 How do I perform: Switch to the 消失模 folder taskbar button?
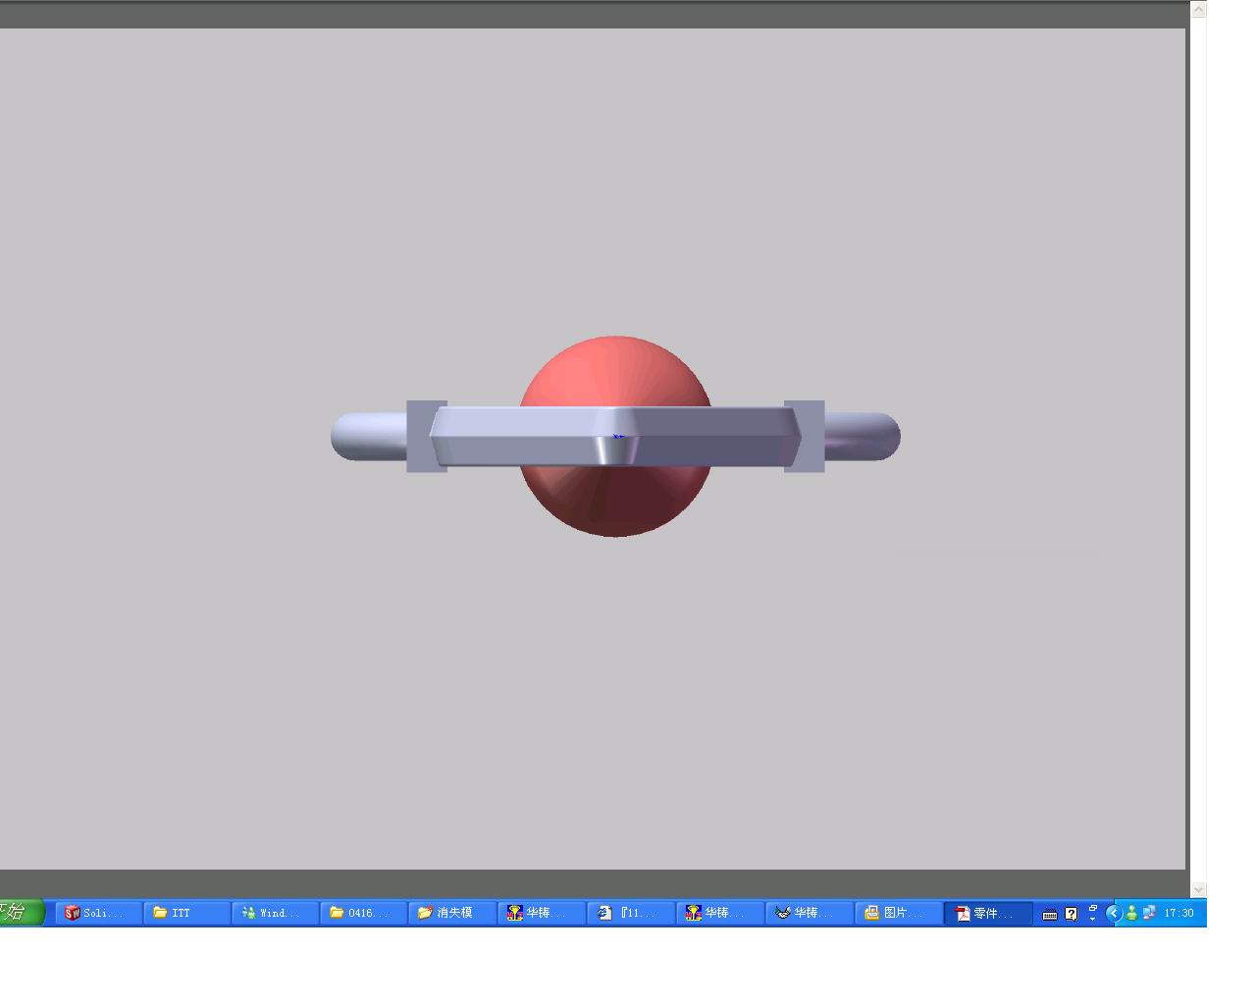(451, 913)
